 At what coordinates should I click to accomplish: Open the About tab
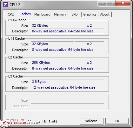[105, 14]
